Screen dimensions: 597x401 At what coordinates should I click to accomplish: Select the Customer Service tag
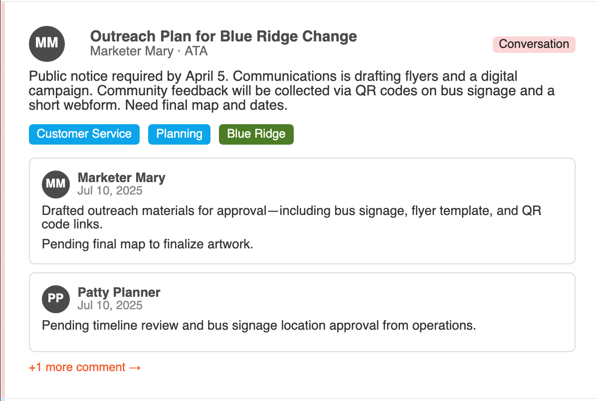click(84, 134)
